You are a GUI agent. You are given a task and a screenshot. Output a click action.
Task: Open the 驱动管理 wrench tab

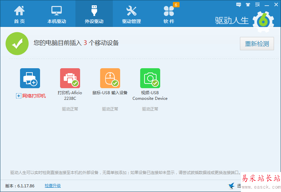click(x=131, y=14)
